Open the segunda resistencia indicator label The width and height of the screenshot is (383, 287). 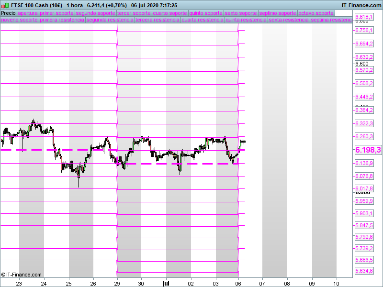(x=110, y=20)
